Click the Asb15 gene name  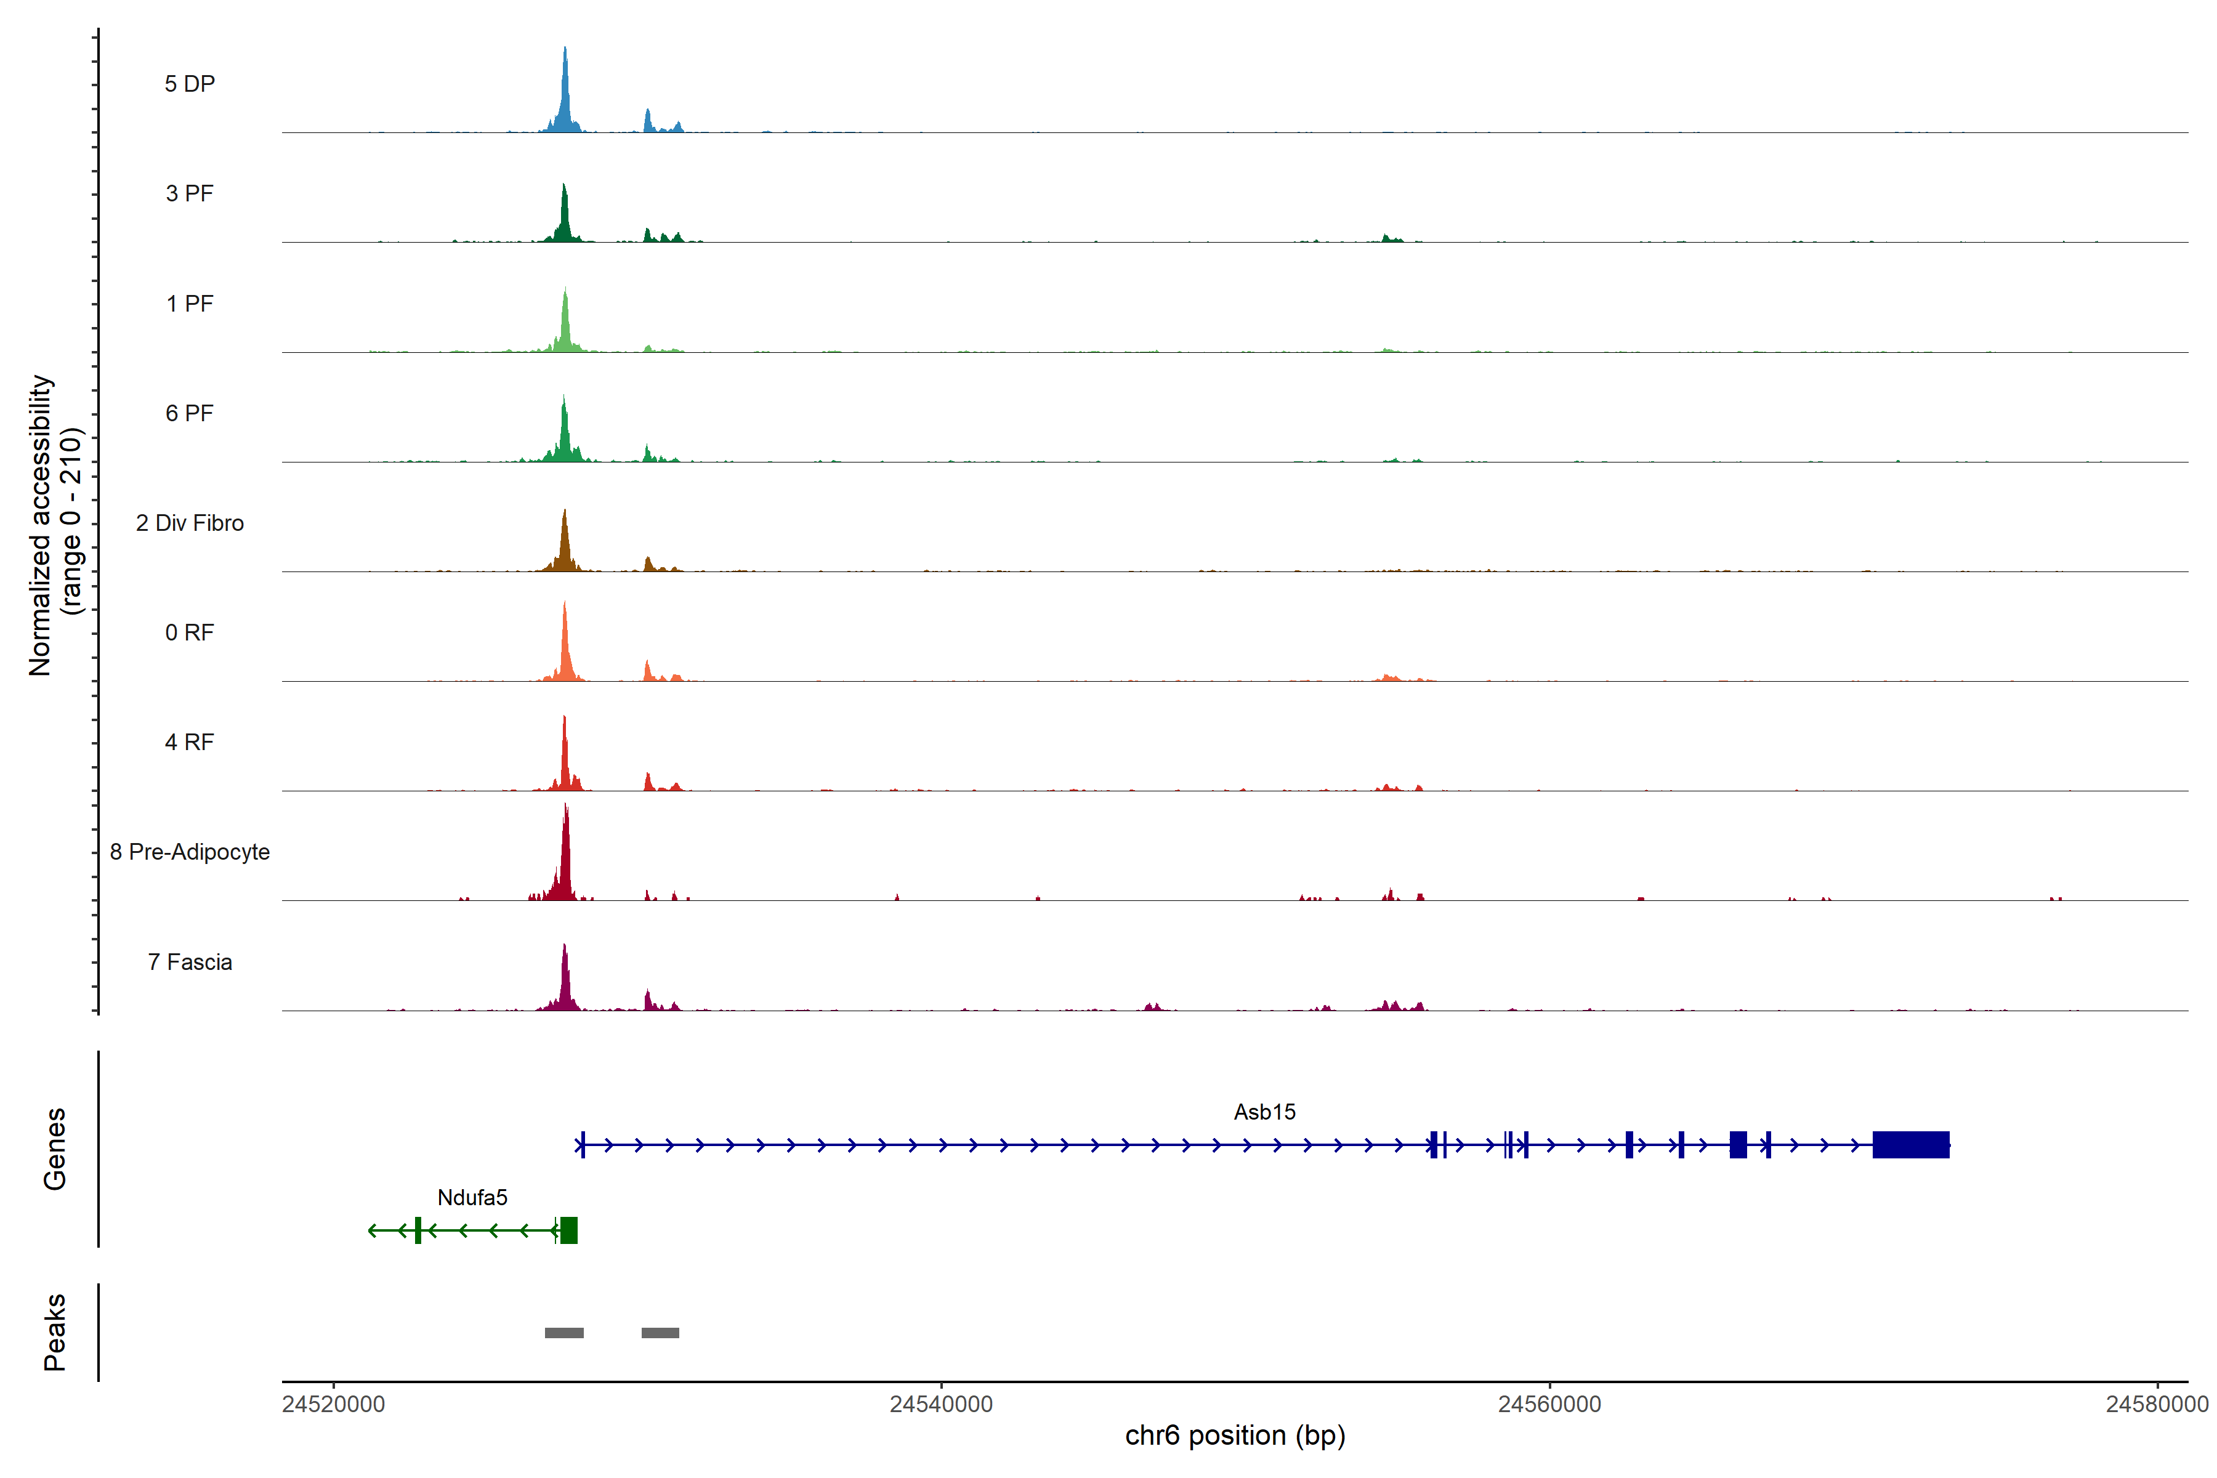coord(1264,1112)
